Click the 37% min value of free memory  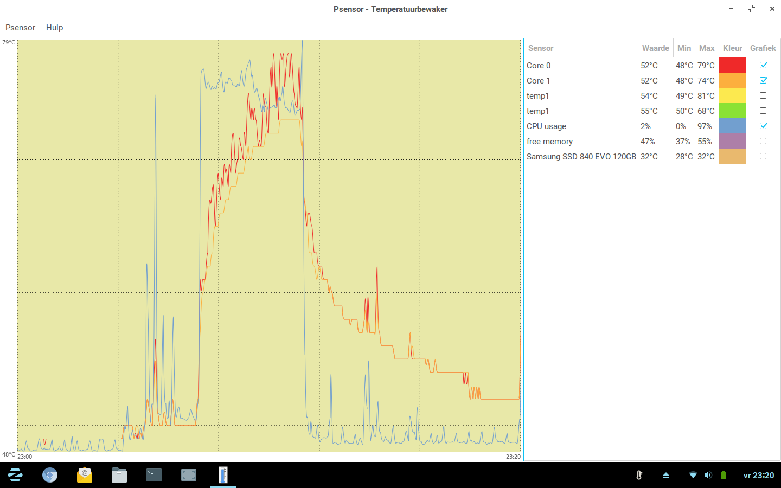point(683,142)
